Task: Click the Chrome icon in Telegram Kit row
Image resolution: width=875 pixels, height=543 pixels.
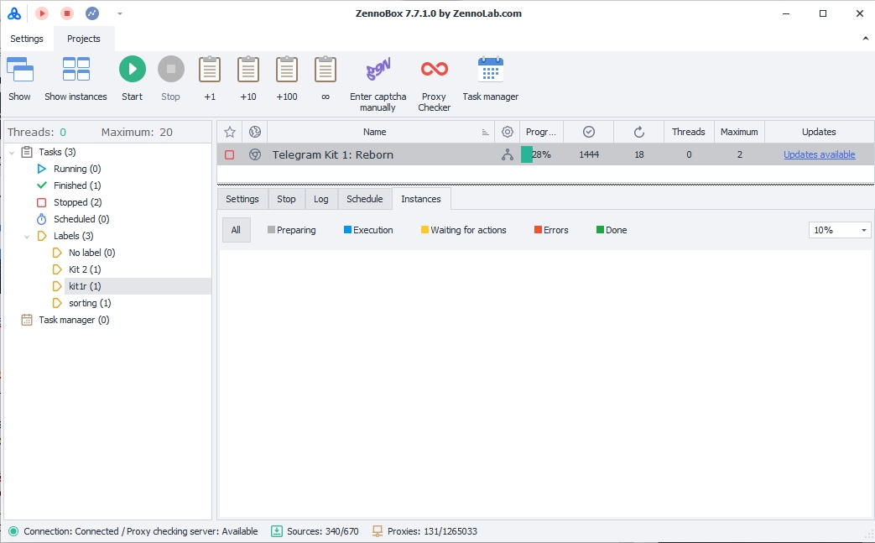Action: pos(255,154)
